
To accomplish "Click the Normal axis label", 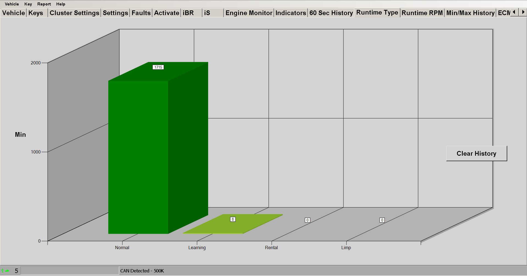I will point(122,247).
